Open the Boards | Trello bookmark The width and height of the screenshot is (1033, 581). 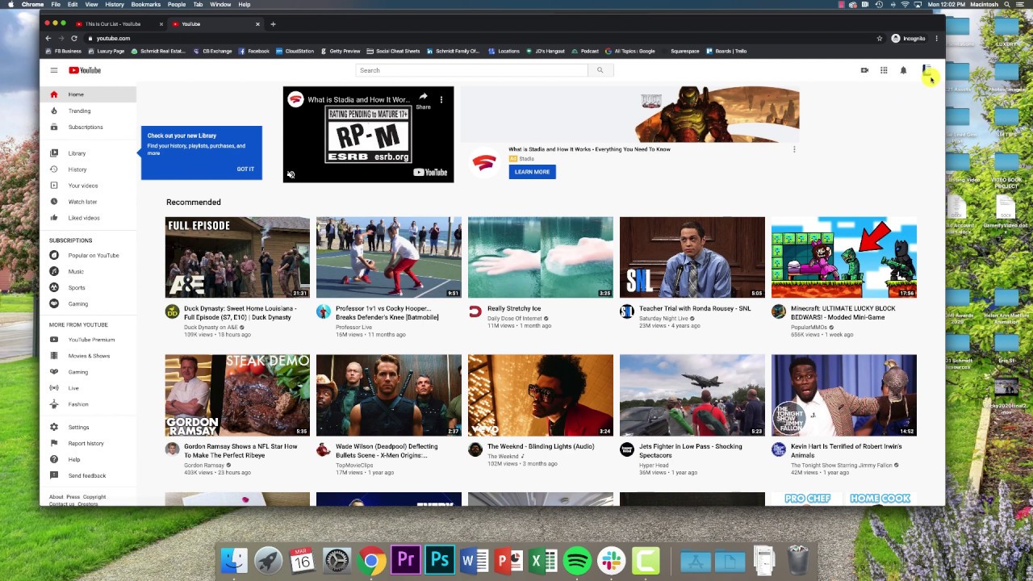pyautogui.click(x=726, y=51)
